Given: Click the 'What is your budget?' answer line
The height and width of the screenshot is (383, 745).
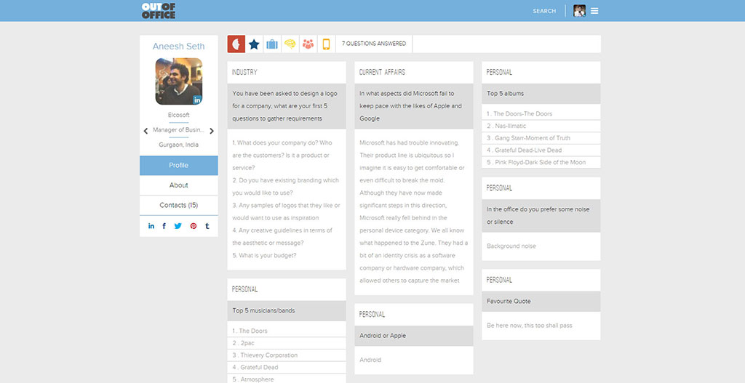Looking at the screenshot, I should [264, 255].
